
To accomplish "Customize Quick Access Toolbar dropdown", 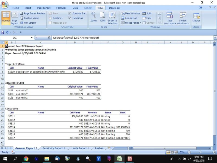I will (21, 32).
